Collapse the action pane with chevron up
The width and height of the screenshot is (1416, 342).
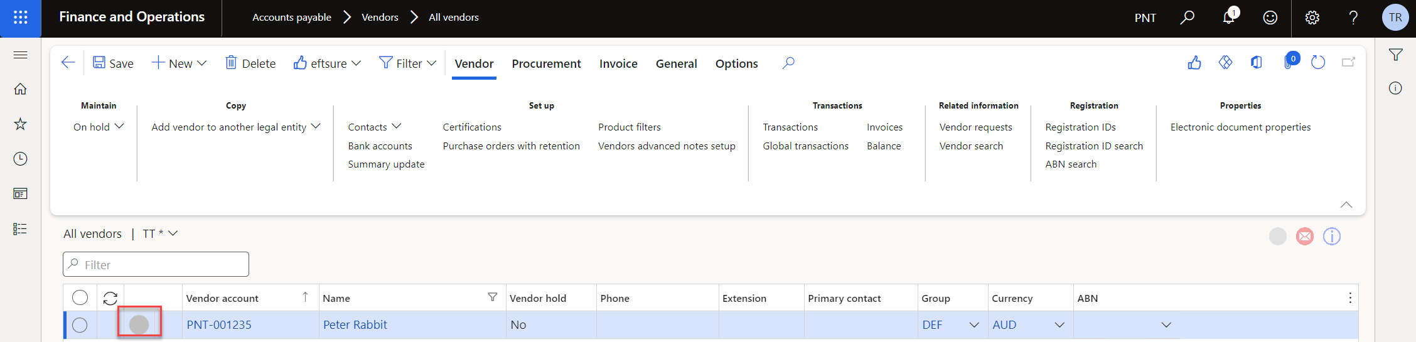[x=1346, y=205]
